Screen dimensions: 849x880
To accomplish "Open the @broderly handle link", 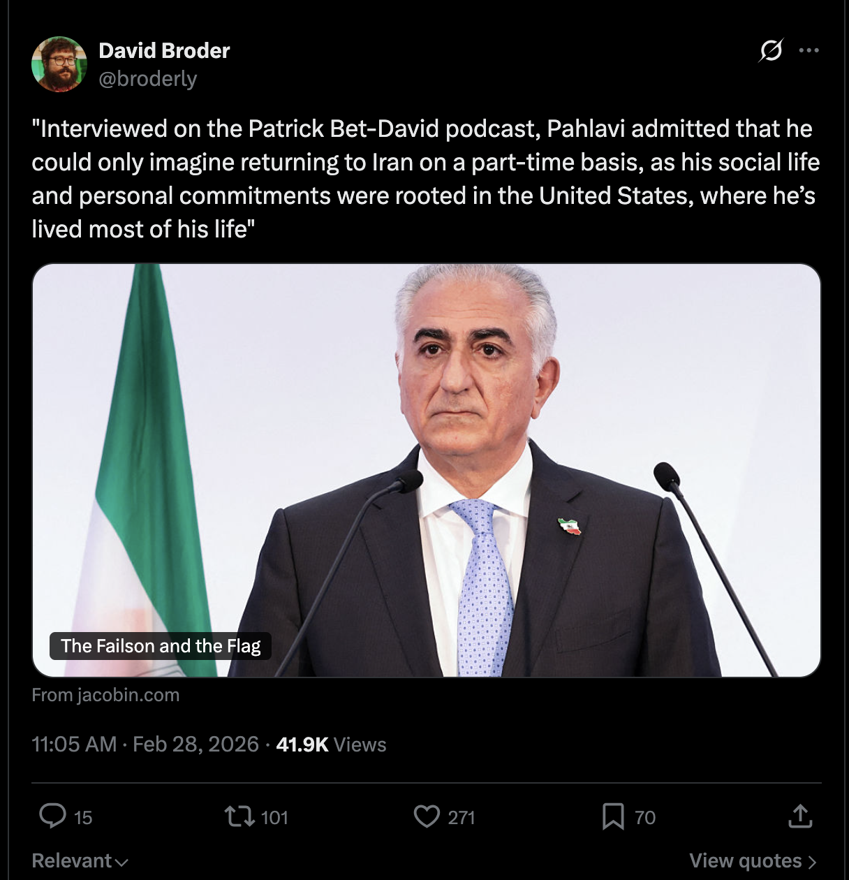I will [x=148, y=79].
